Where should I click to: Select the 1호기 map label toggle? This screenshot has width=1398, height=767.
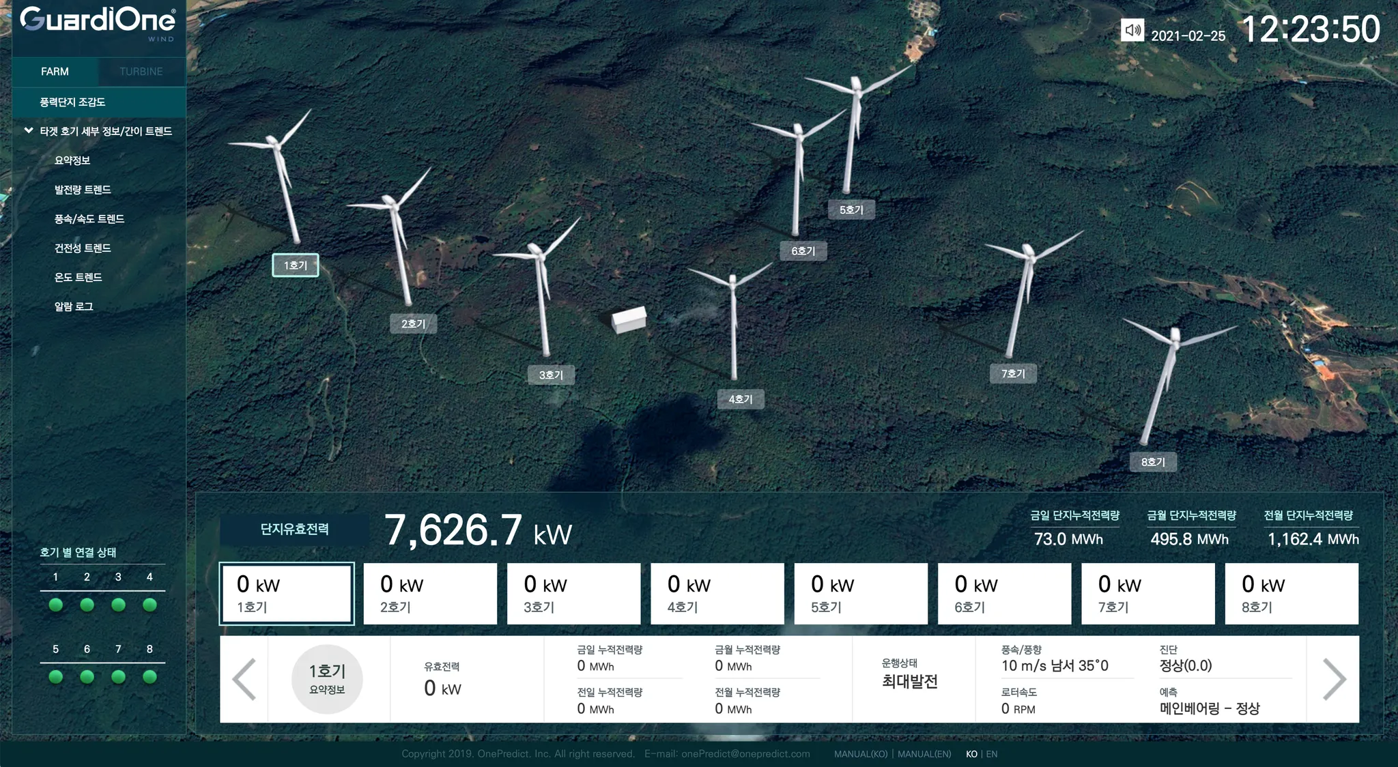[296, 265]
